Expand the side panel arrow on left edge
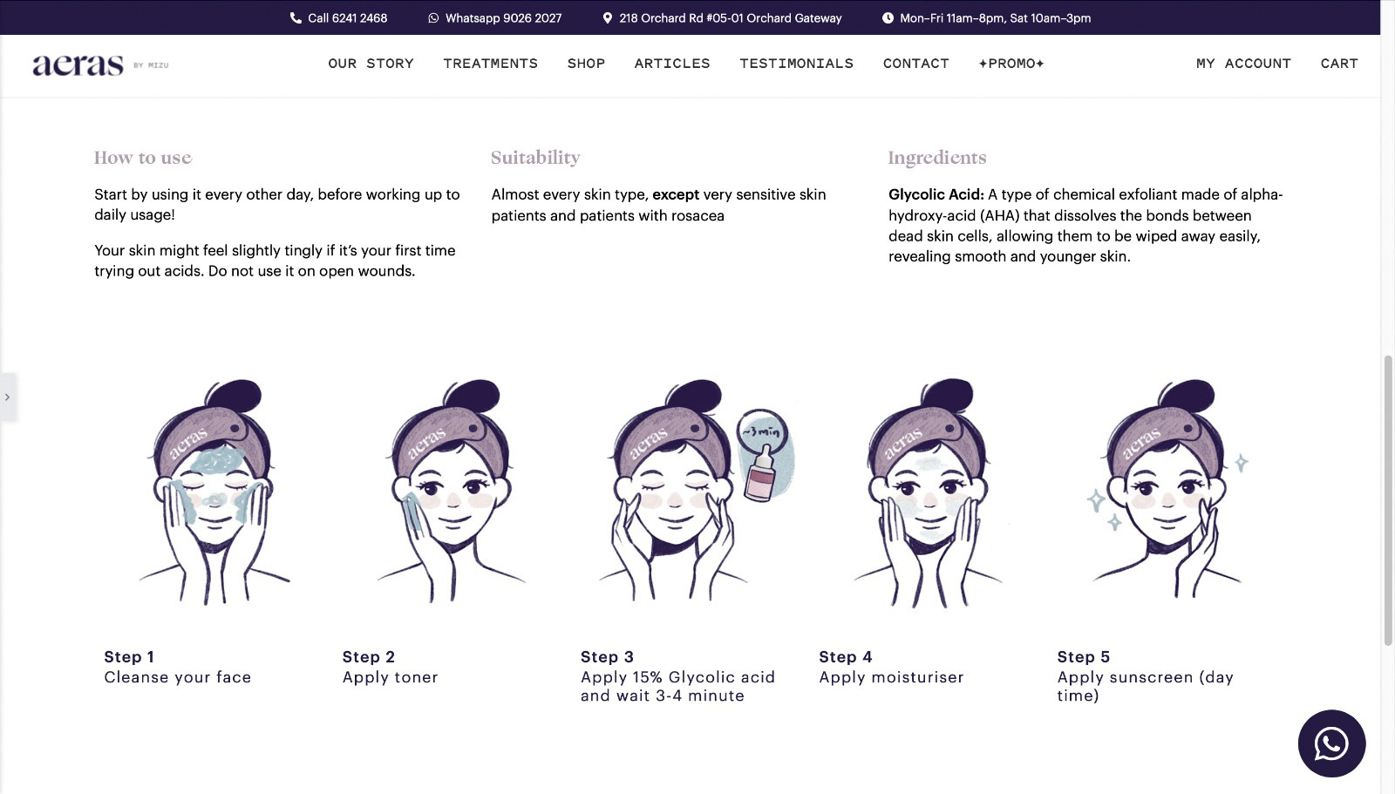The image size is (1395, 794). click(x=8, y=397)
